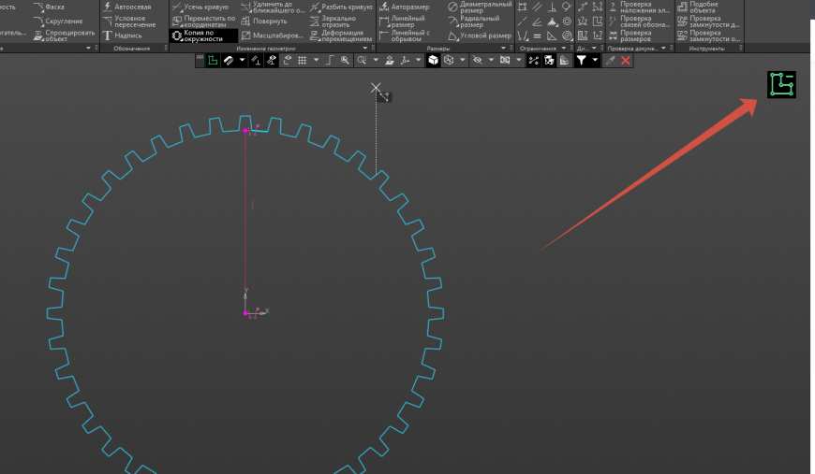Click Разбить кривую tool
The height and width of the screenshot is (474, 815).
coord(341,7)
